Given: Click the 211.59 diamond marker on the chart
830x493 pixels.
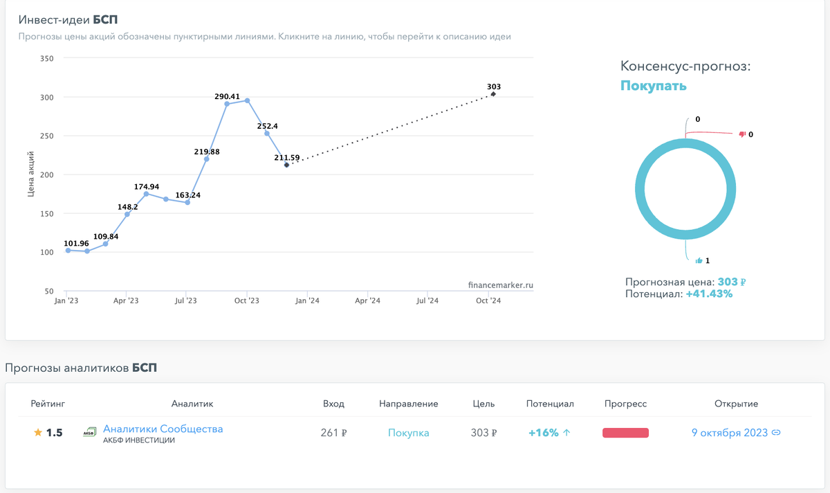Looking at the screenshot, I should pyautogui.click(x=286, y=165).
